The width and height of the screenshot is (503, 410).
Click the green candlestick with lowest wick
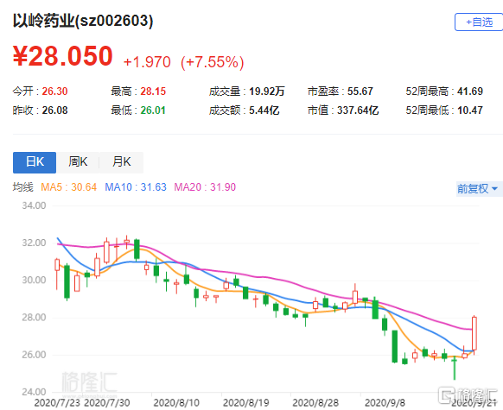click(x=455, y=368)
